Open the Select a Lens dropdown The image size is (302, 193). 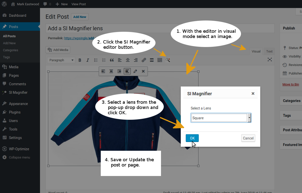point(221,118)
